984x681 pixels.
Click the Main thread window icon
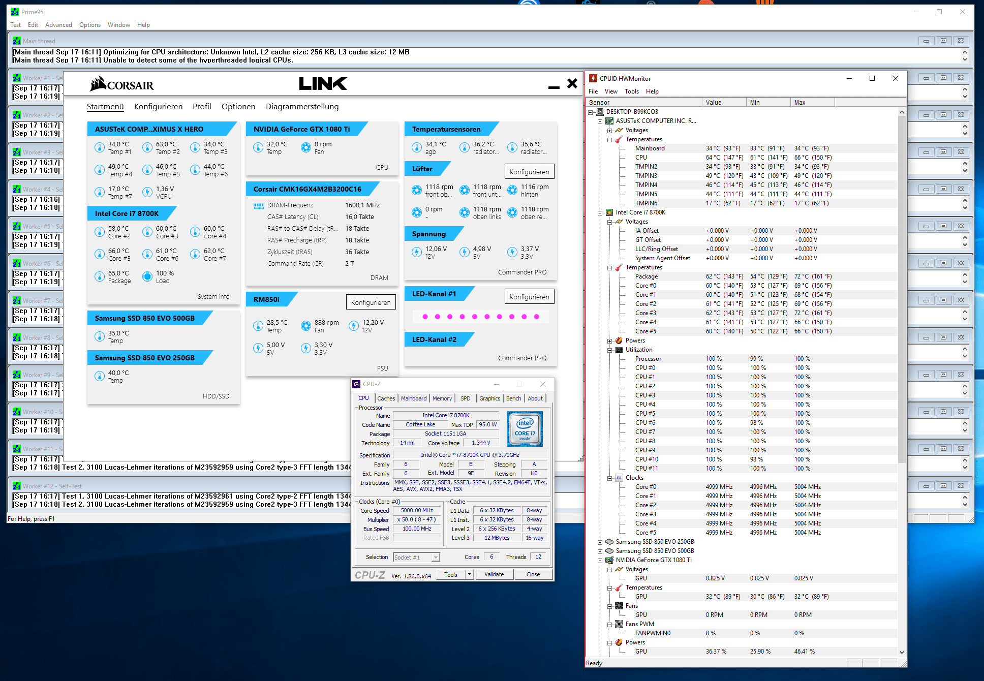coord(17,41)
